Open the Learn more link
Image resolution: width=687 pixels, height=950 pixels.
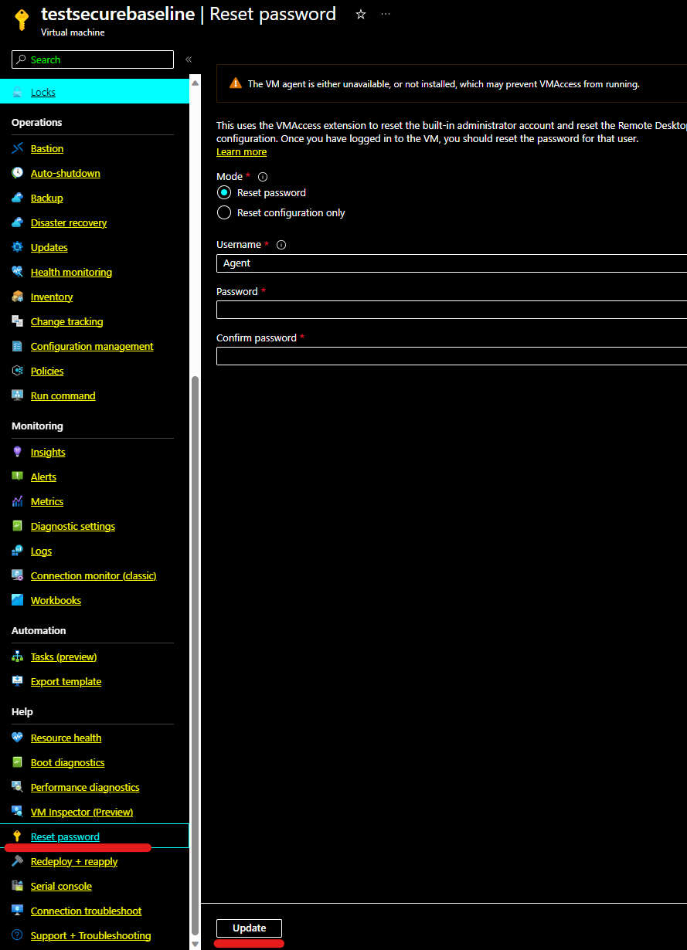240,151
